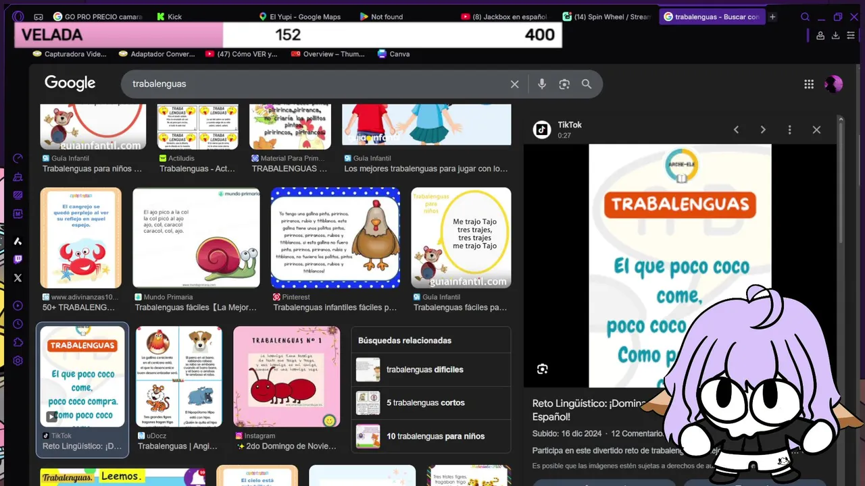
Task: Open the Google account avatar
Action: pyautogui.click(x=833, y=84)
